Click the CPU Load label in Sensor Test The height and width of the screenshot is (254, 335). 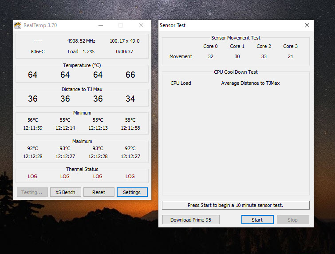(x=181, y=83)
